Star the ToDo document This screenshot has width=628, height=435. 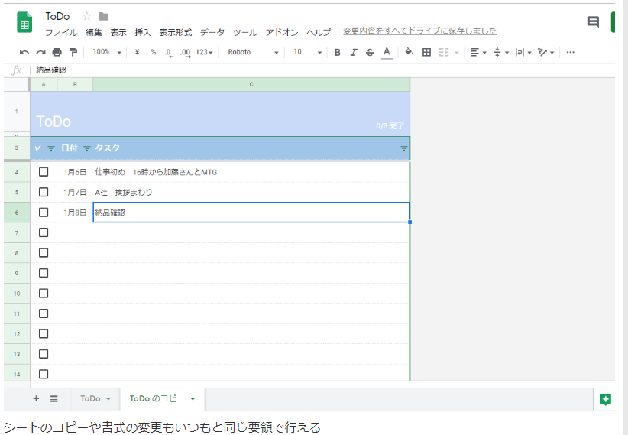[x=87, y=16]
